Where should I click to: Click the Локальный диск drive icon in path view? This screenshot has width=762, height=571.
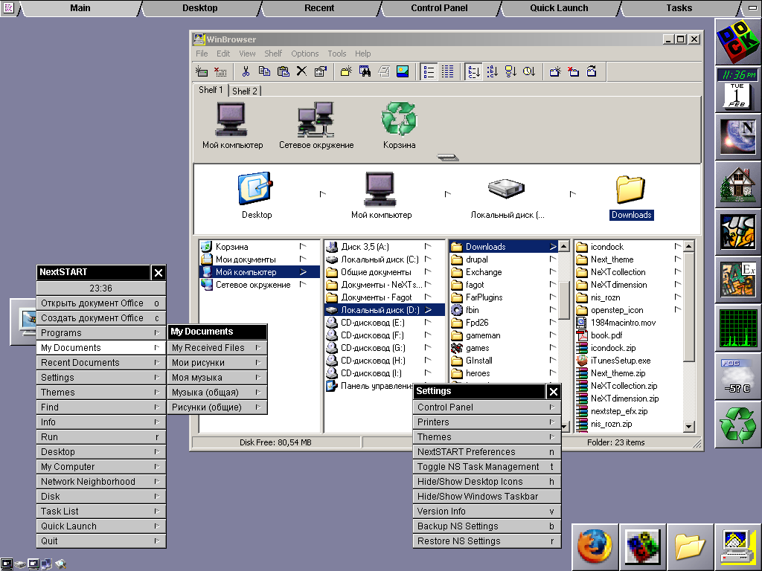click(506, 188)
